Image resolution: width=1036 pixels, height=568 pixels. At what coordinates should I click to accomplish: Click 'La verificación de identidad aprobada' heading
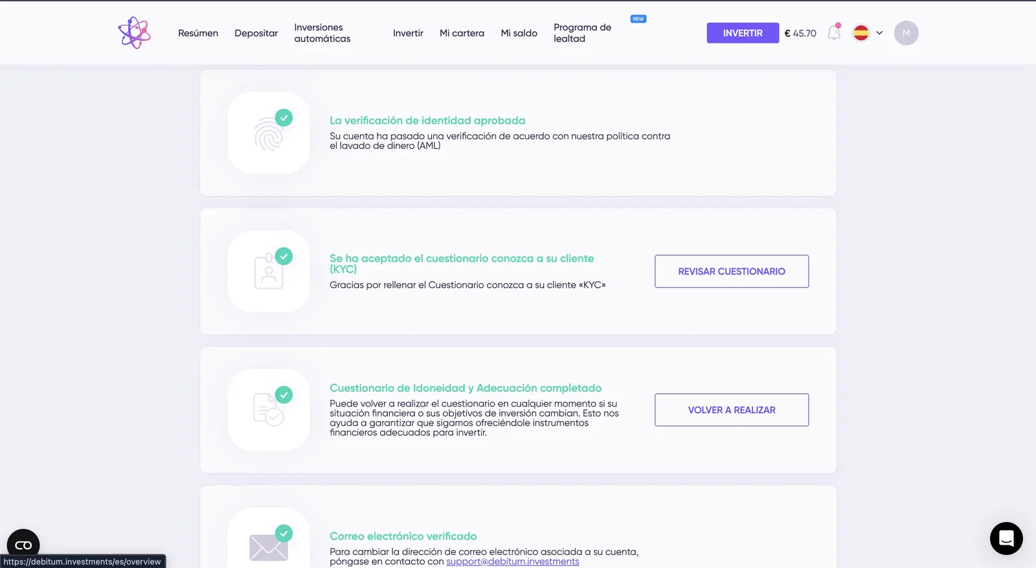(427, 120)
